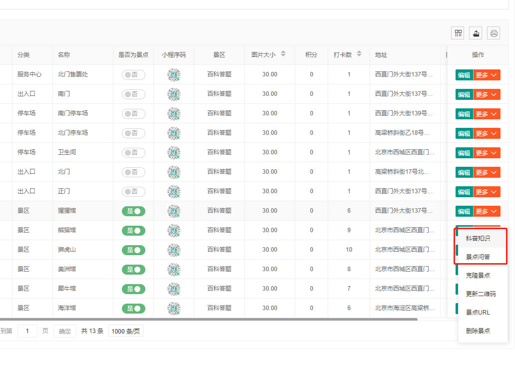Click the page number input field
Viewport: 515px width, 371px height.
tap(27, 331)
